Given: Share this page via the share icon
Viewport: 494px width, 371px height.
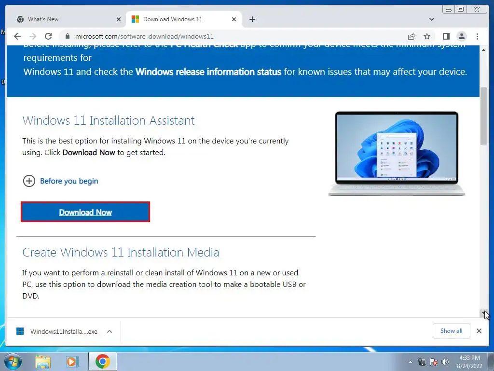Looking at the screenshot, I should click(x=412, y=36).
